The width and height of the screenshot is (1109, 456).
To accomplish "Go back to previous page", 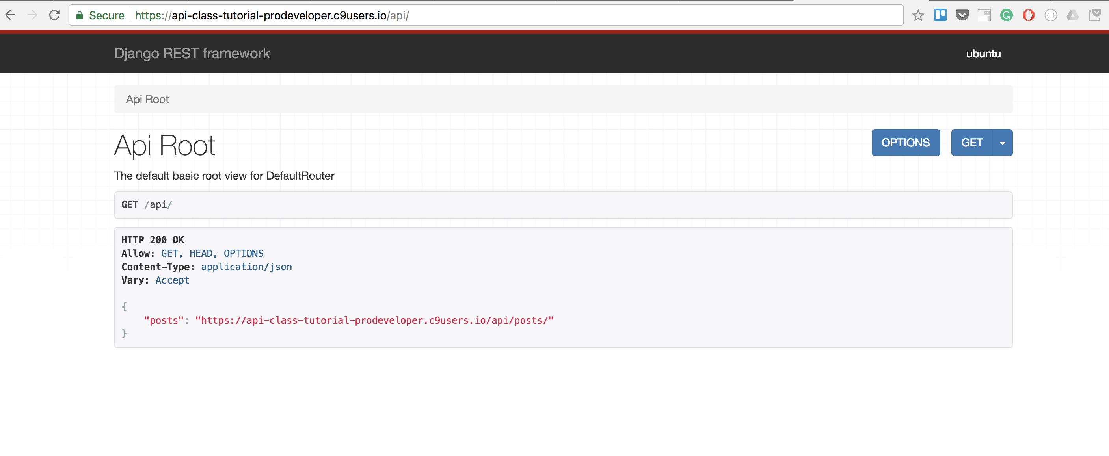I will click(11, 15).
